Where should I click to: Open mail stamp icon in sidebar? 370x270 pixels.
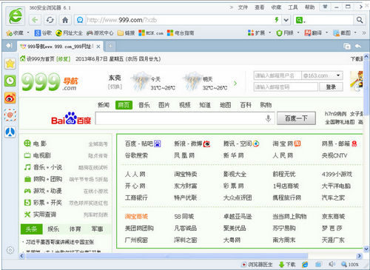(x=10, y=115)
